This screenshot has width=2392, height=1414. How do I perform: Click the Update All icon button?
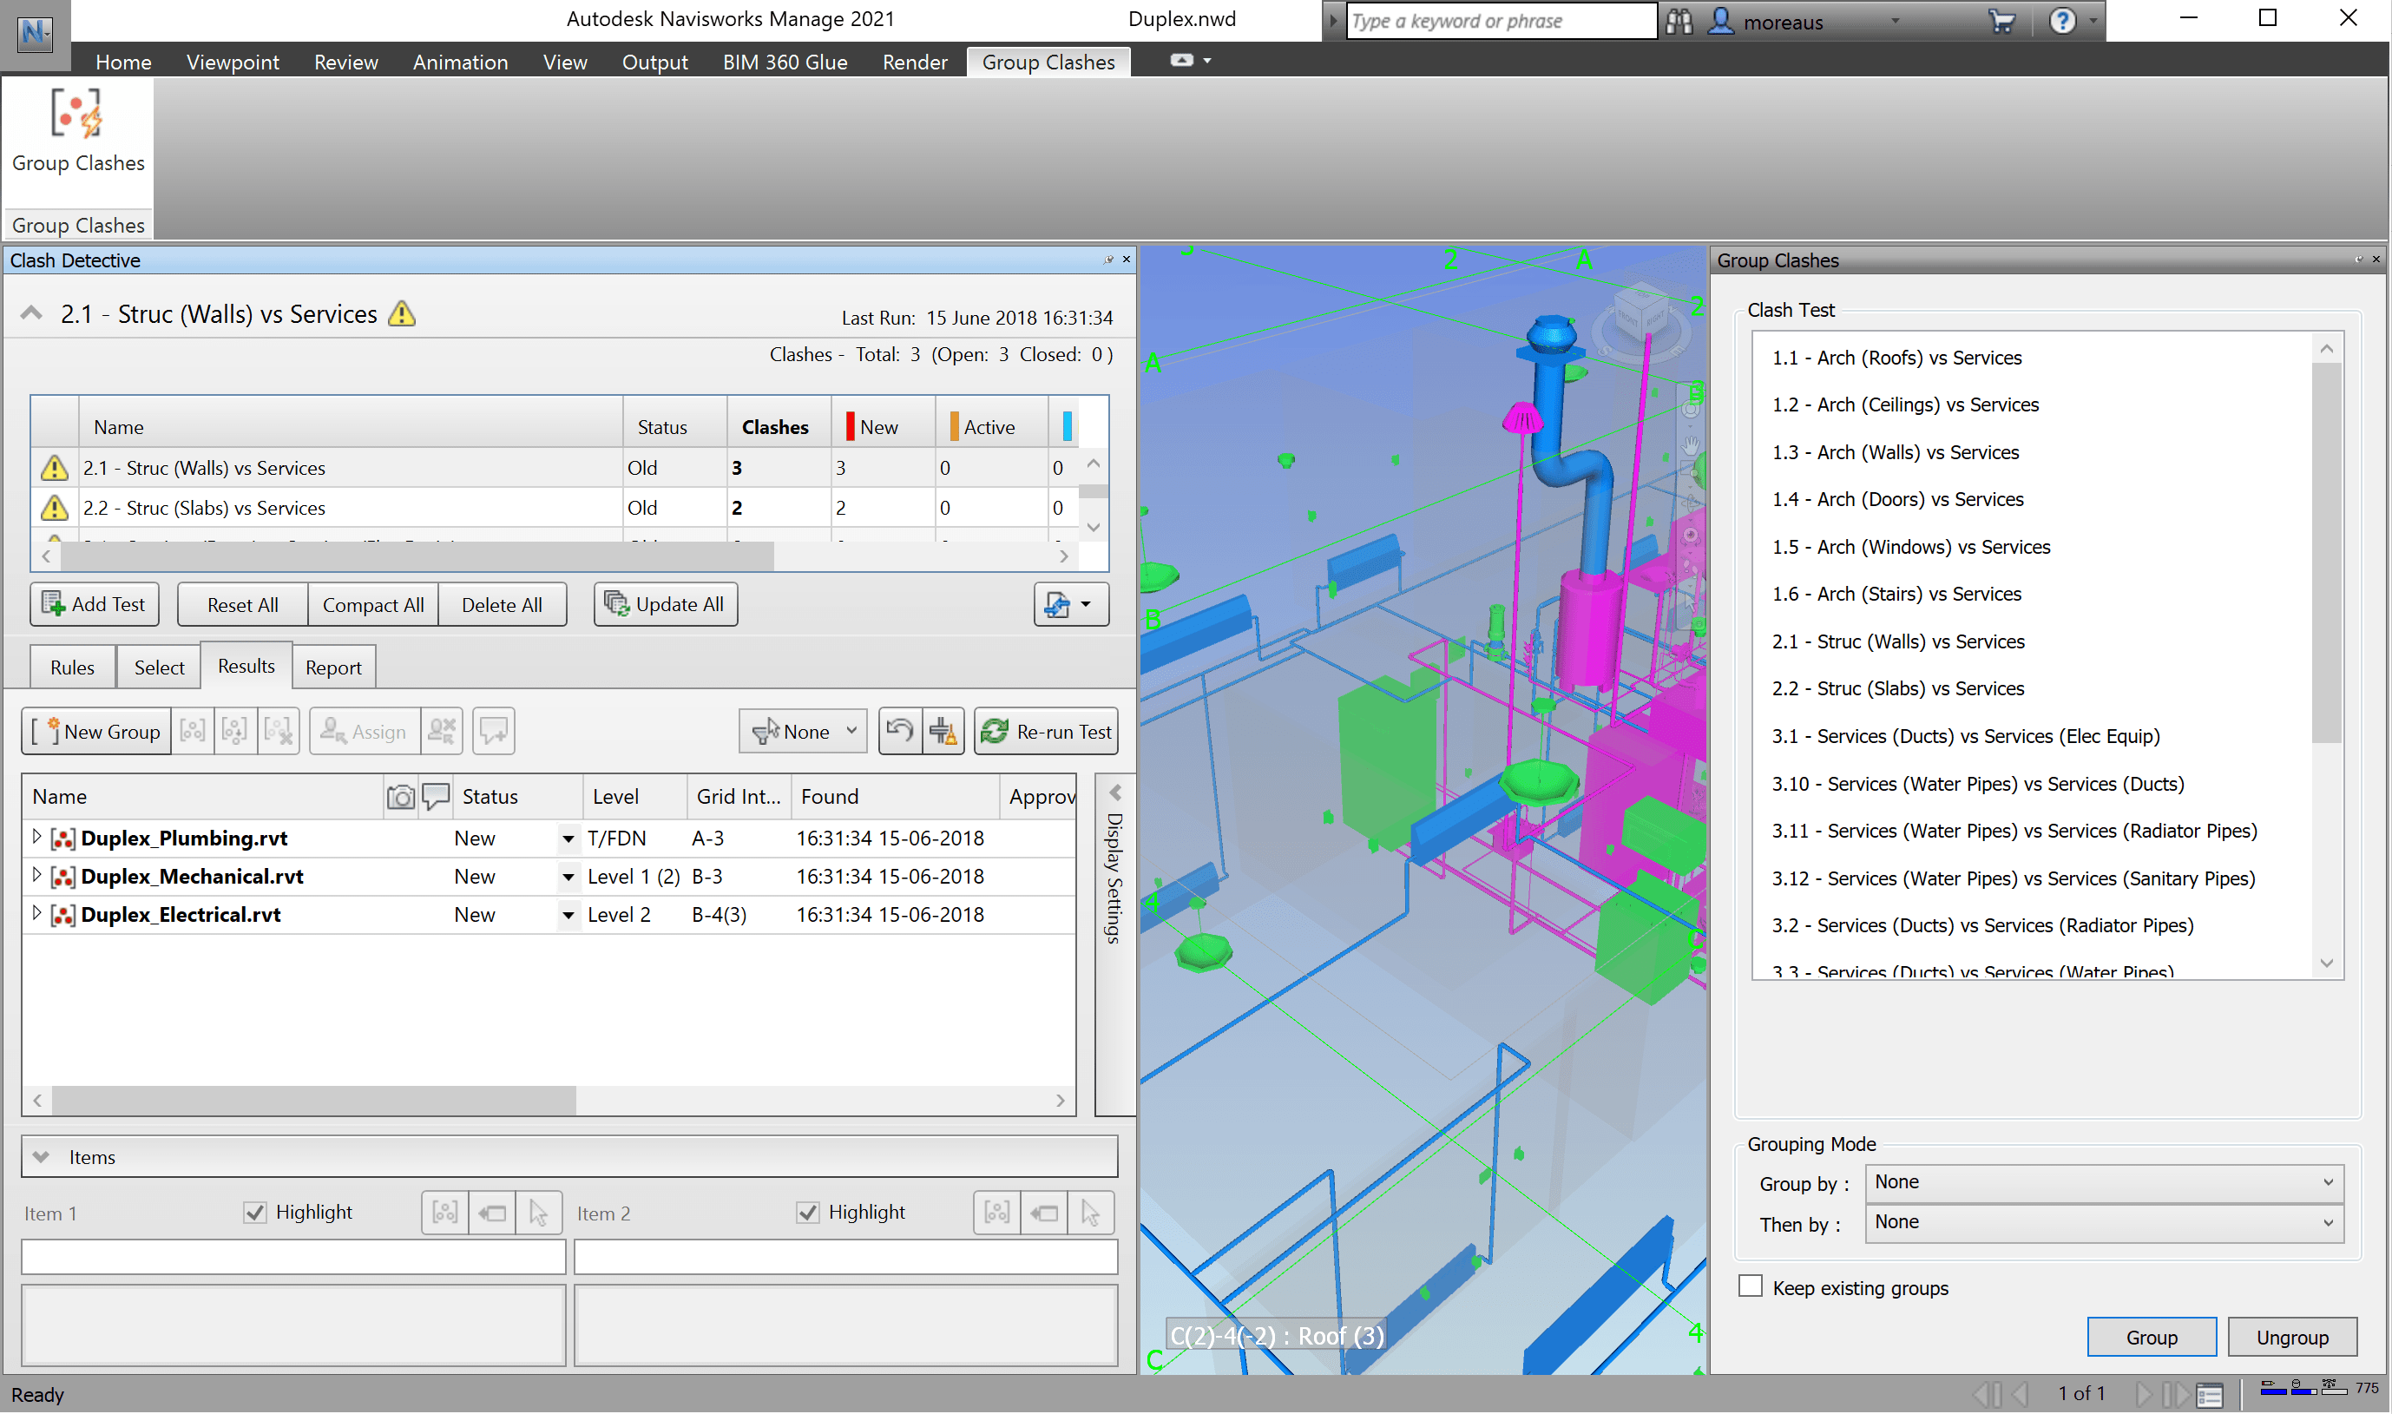(x=665, y=605)
